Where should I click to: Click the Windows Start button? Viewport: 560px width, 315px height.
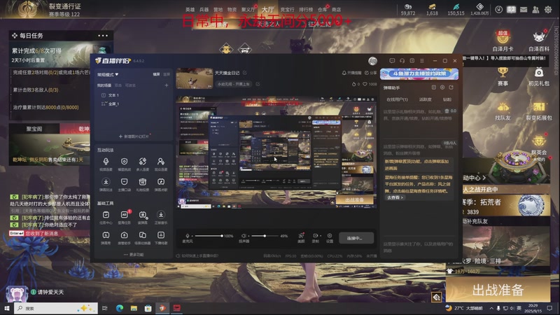pyautogui.click(x=6, y=308)
